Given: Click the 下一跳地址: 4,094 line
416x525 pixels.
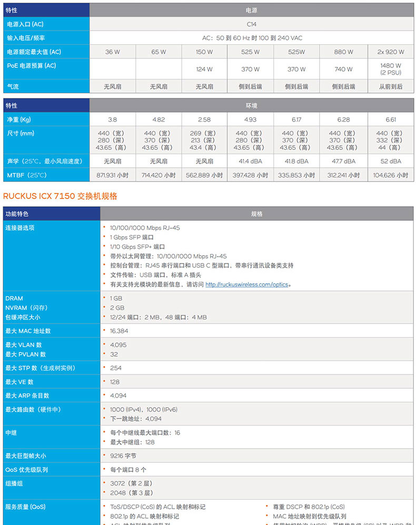Looking at the screenshot, I should click(136, 419).
